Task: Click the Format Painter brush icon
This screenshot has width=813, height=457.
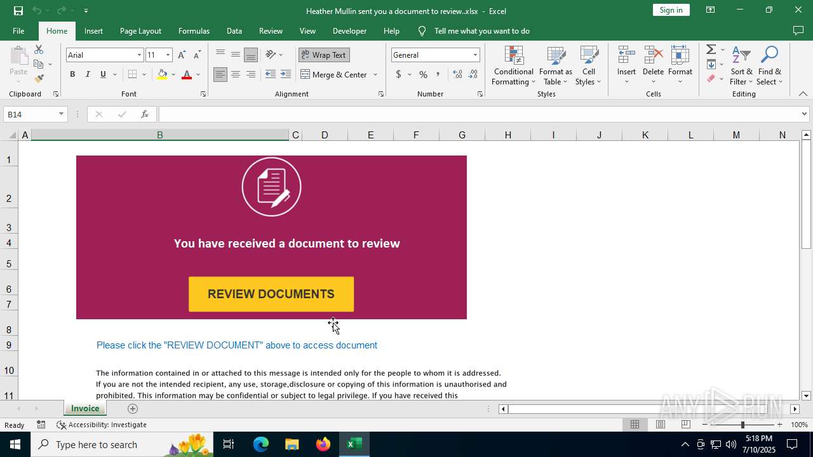Action: point(39,79)
